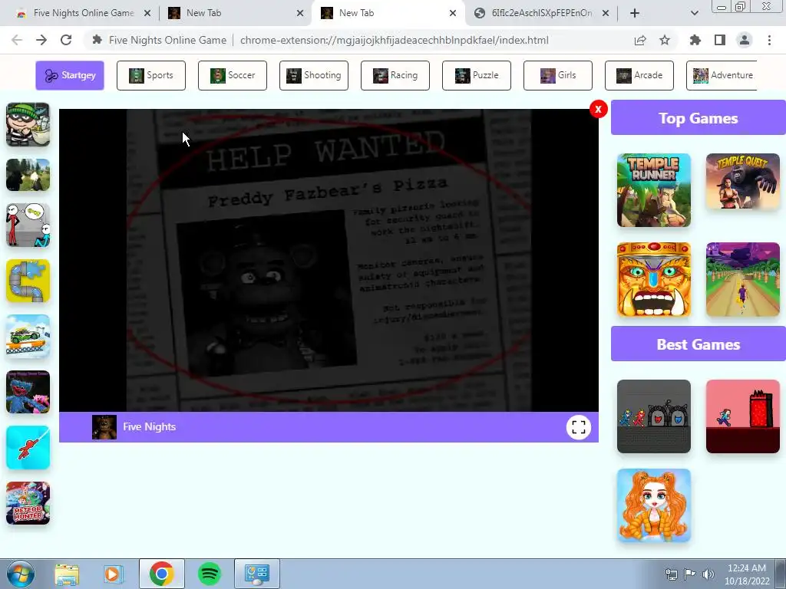Viewport: 786px width, 589px height.
Task: Open Spotify from the taskbar
Action: pos(209,574)
